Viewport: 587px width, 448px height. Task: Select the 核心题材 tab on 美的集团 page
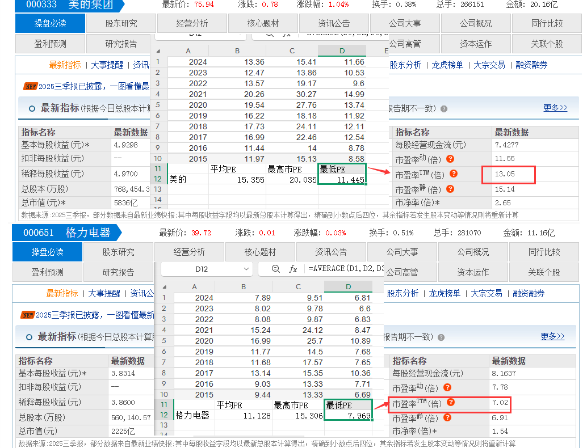263,24
